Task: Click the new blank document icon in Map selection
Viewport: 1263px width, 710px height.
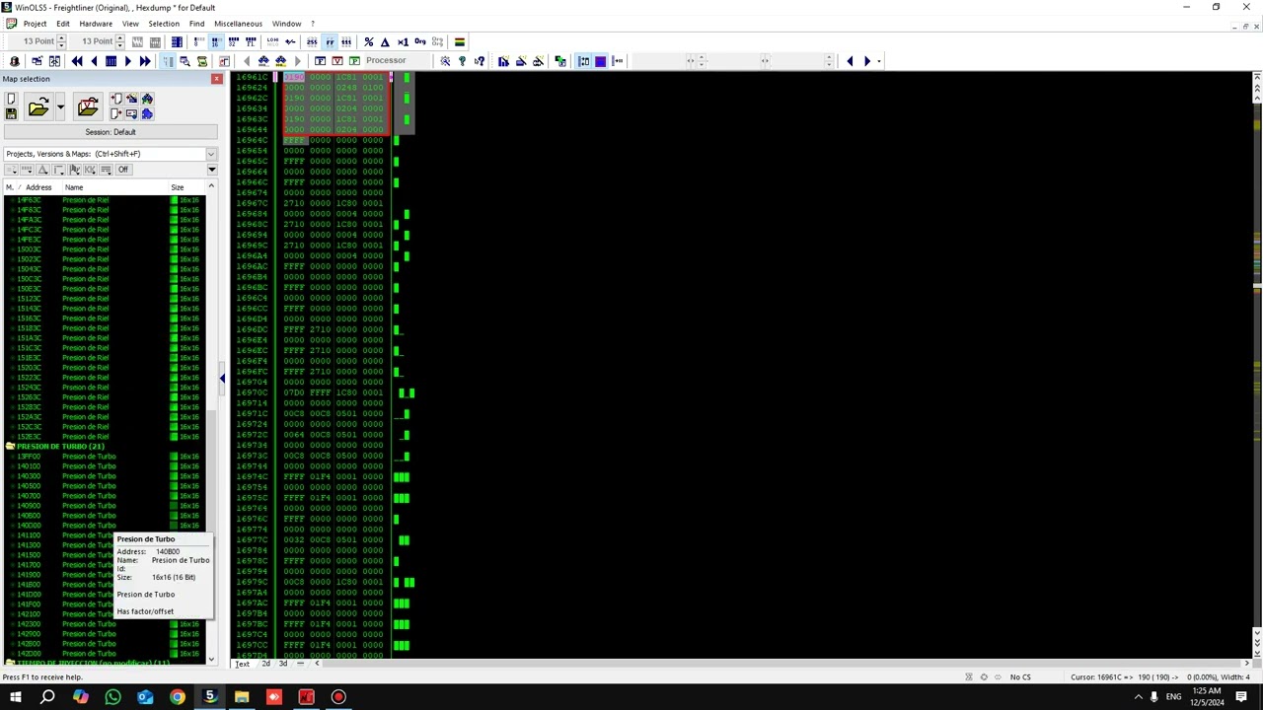Action: click(x=11, y=100)
